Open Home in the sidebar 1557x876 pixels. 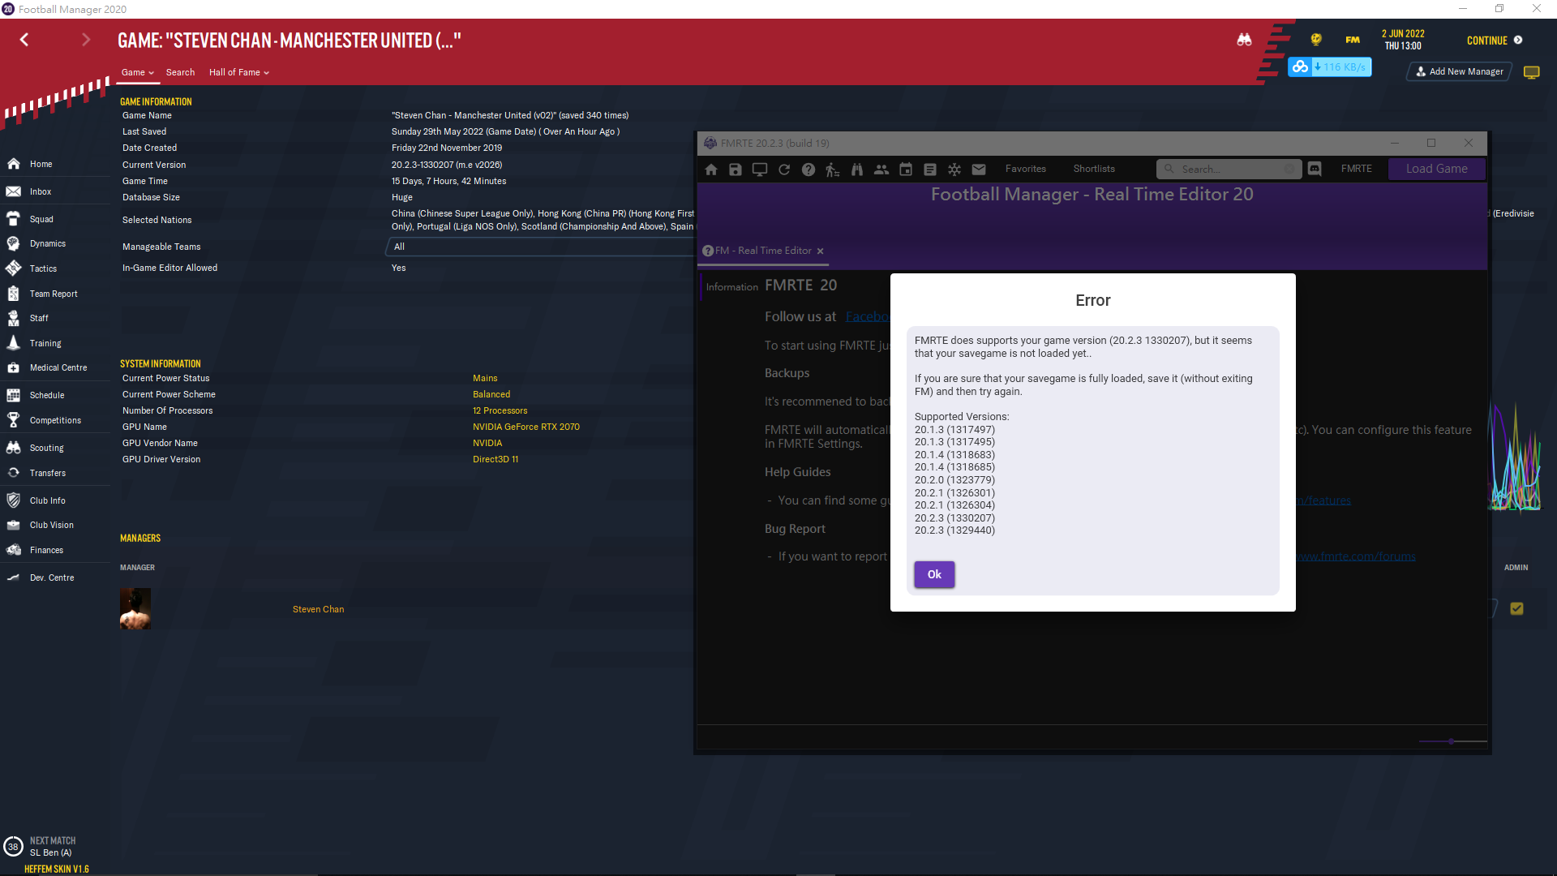pos(41,164)
